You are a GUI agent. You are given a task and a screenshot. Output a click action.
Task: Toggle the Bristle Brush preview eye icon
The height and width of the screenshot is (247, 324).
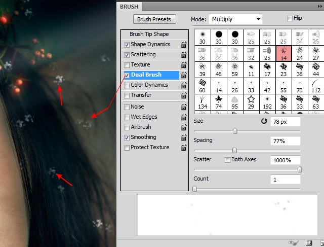(x=293, y=242)
